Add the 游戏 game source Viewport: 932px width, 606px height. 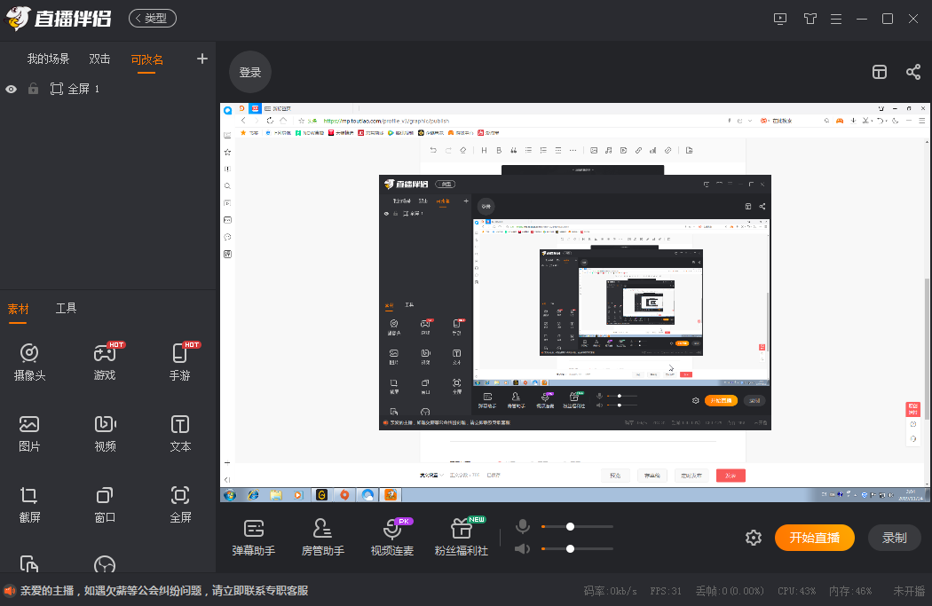pyautogui.click(x=105, y=361)
